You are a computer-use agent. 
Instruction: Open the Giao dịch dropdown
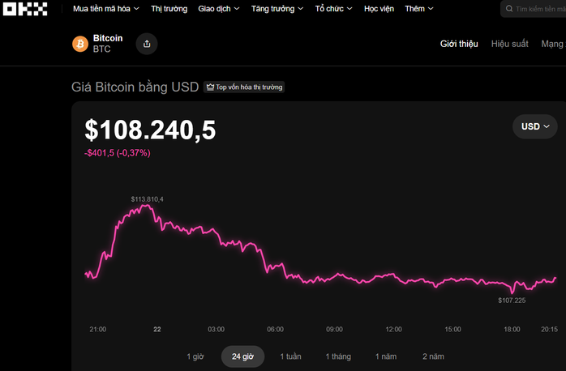click(218, 9)
